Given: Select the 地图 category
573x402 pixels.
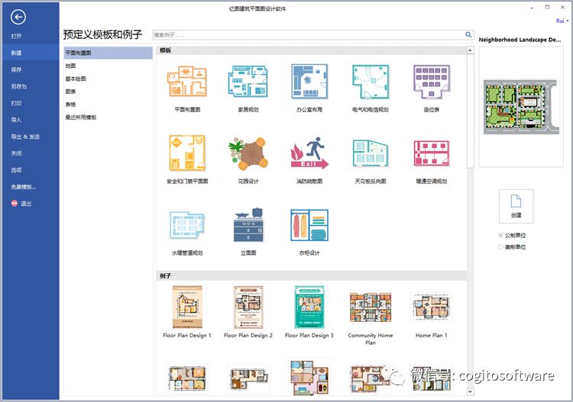Looking at the screenshot, I should tap(108, 66).
